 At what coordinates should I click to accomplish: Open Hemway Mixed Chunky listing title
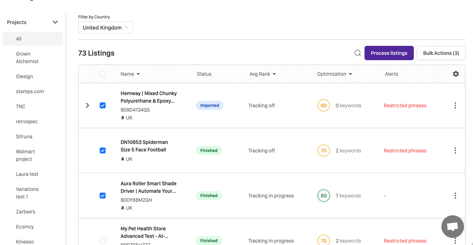click(149, 97)
